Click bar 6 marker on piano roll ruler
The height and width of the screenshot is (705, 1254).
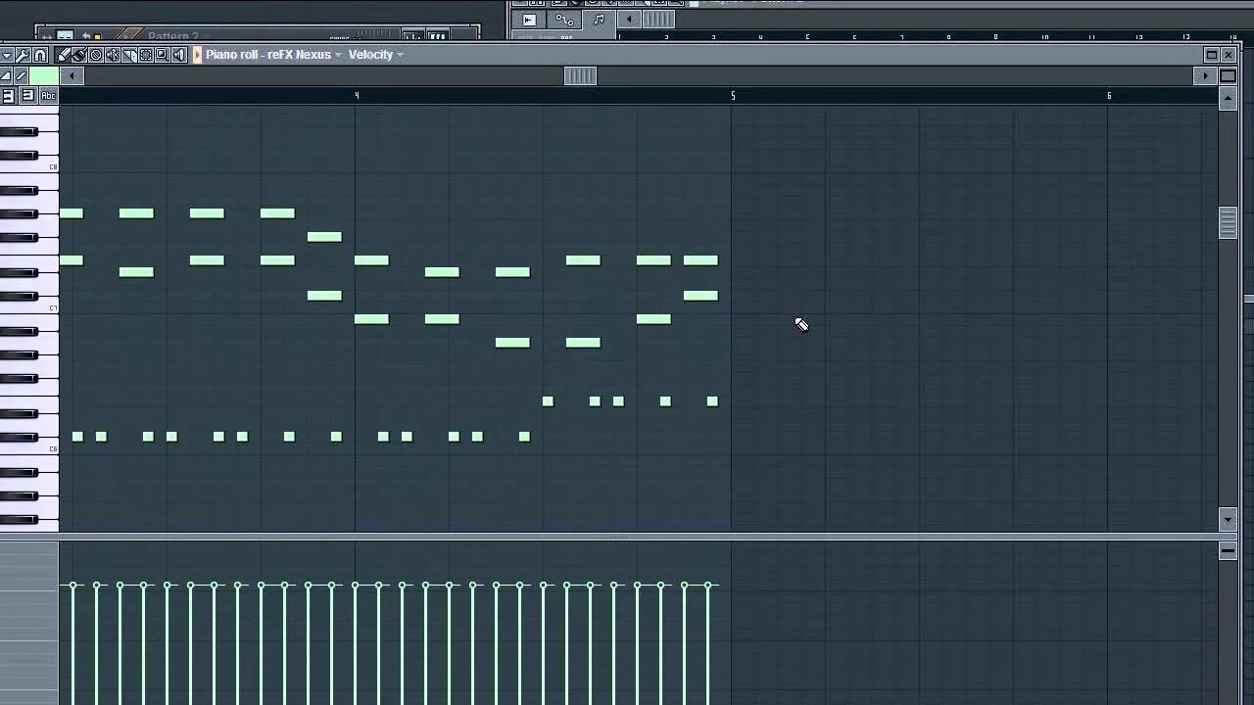pos(1109,96)
